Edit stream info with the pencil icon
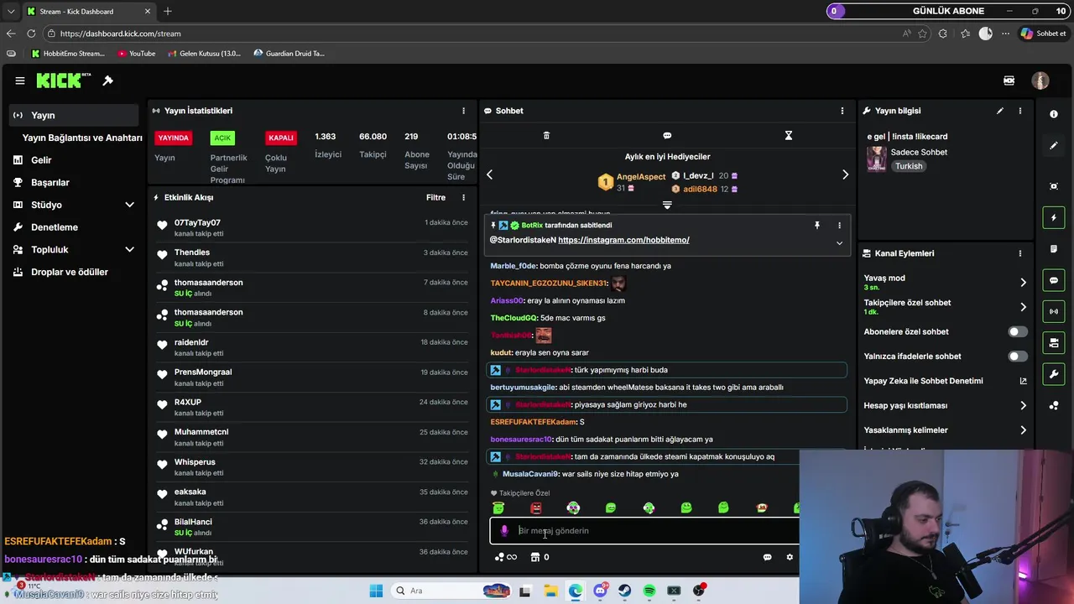 pyautogui.click(x=999, y=111)
